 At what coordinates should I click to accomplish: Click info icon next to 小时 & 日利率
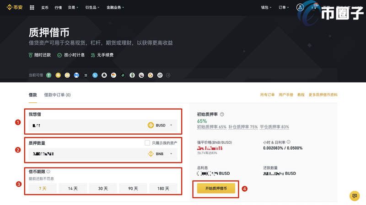point(289,142)
